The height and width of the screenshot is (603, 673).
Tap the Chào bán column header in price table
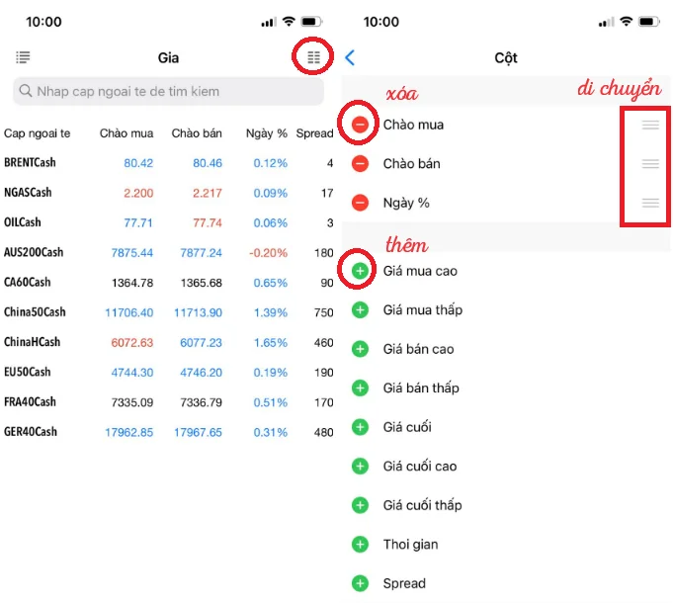coord(197,133)
